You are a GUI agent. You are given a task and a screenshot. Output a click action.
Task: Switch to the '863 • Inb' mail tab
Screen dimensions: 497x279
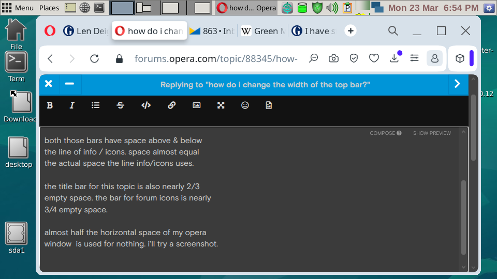[212, 31]
